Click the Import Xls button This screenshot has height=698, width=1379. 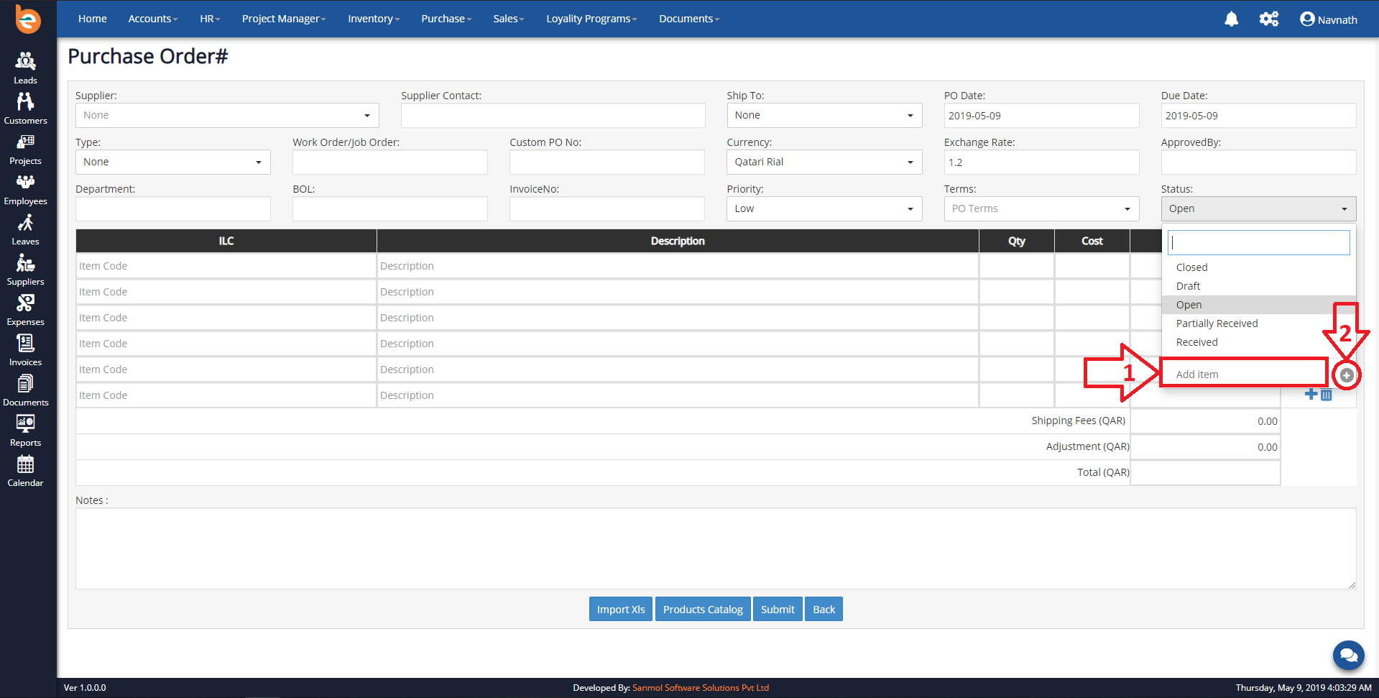coord(621,610)
